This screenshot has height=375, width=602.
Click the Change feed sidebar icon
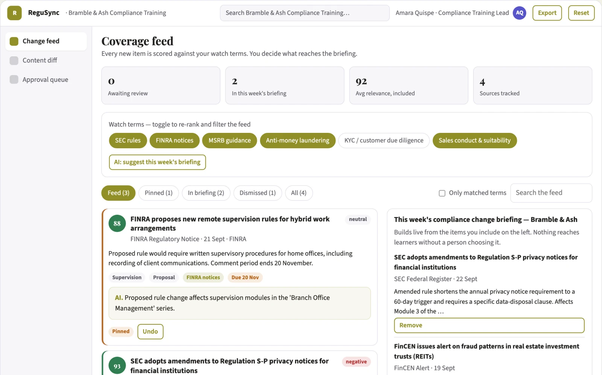point(14,41)
